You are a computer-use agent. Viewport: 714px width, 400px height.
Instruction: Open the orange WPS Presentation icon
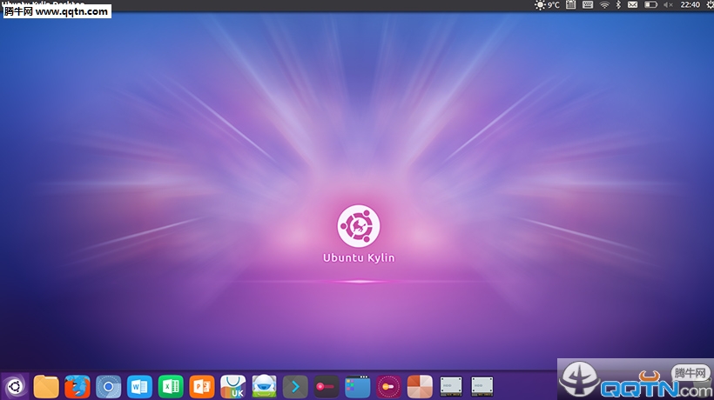coord(202,385)
